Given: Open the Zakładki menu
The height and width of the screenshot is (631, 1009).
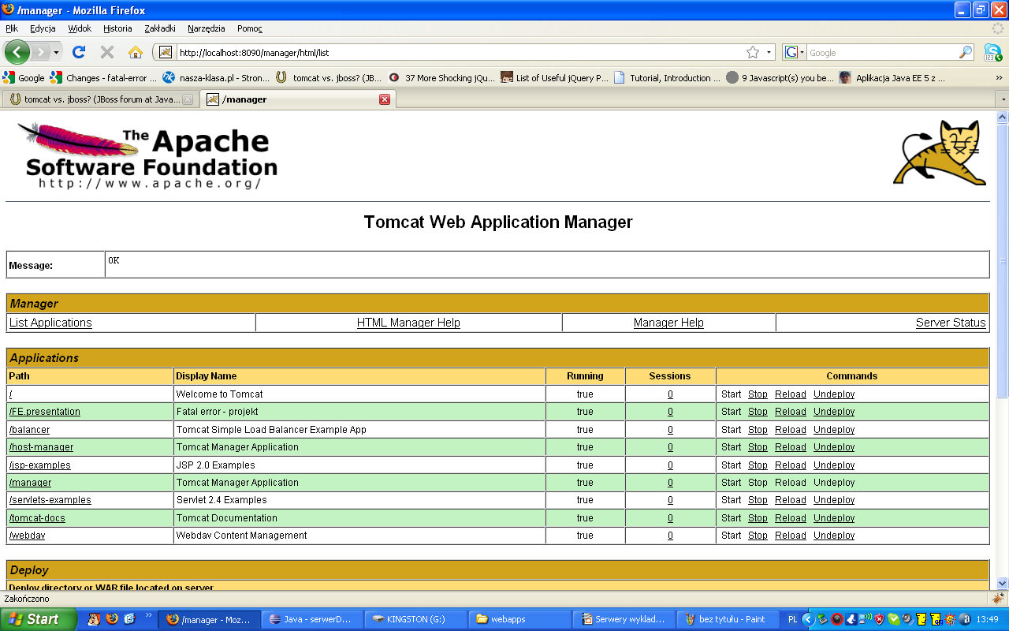Looking at the screenshot, I should pyautogui.click(x=160, y=28).
